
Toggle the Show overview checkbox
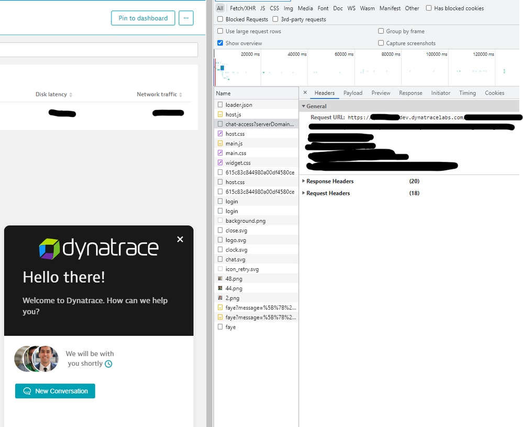tap(220, 43)
